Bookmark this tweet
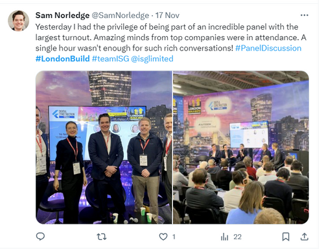This screenshot has height=249, width=324. point(286,237)
